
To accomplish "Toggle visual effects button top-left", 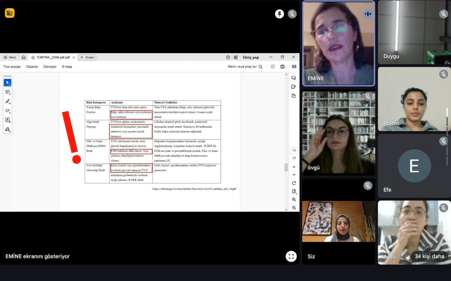I will (10, 13).
